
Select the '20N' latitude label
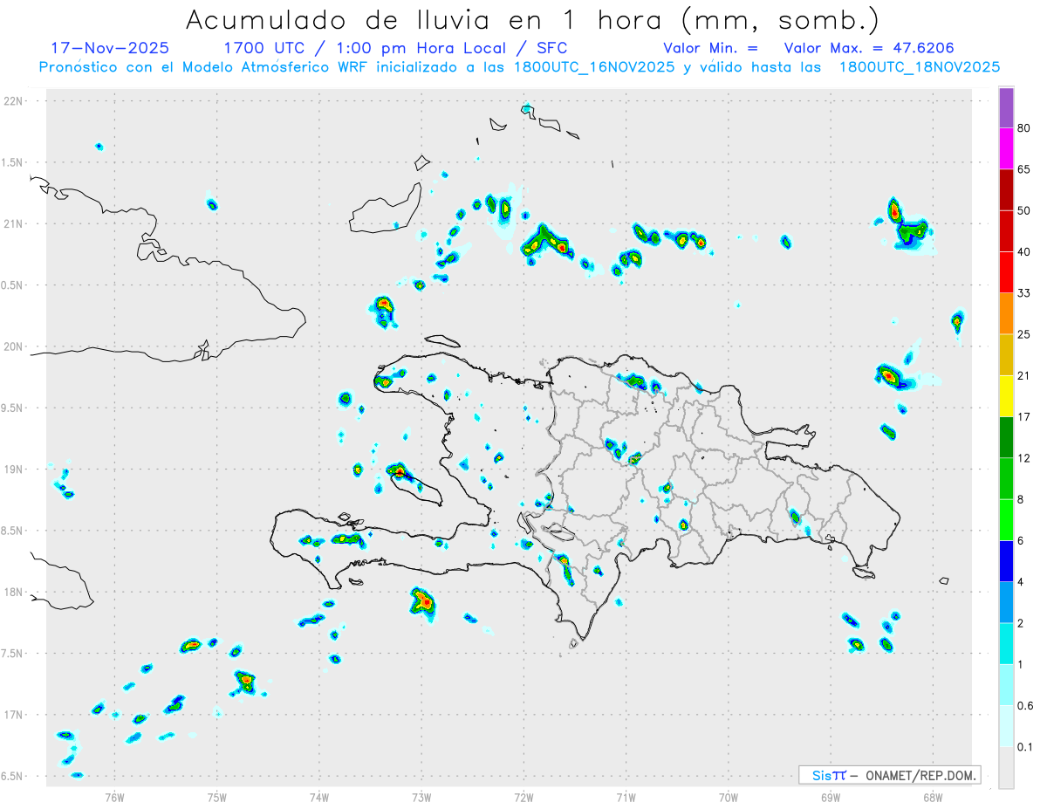pos(13,346)
